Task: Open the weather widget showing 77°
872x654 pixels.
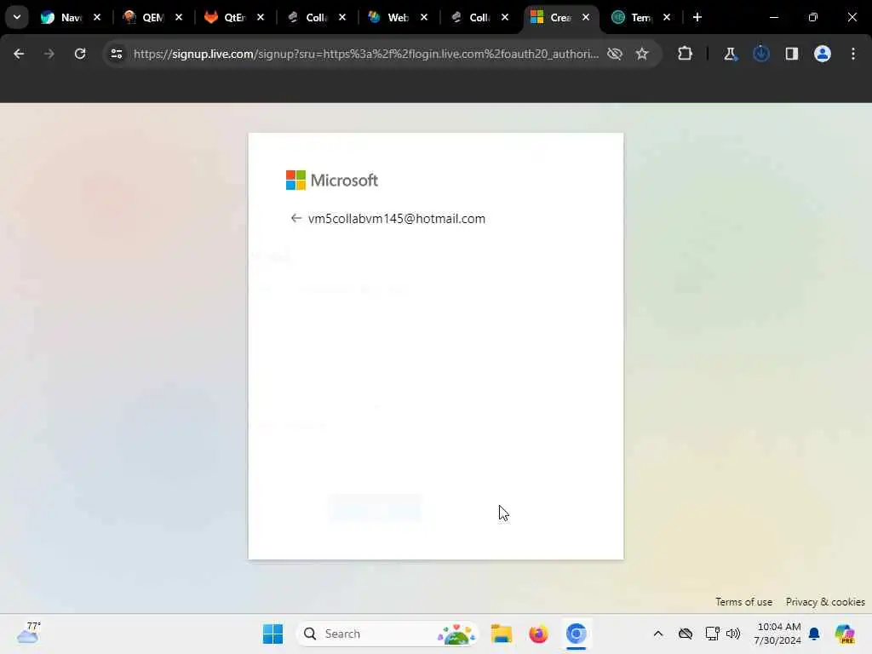Action: click(29, 634)
